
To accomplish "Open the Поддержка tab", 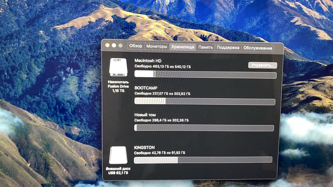I will [x=228, y=47].
